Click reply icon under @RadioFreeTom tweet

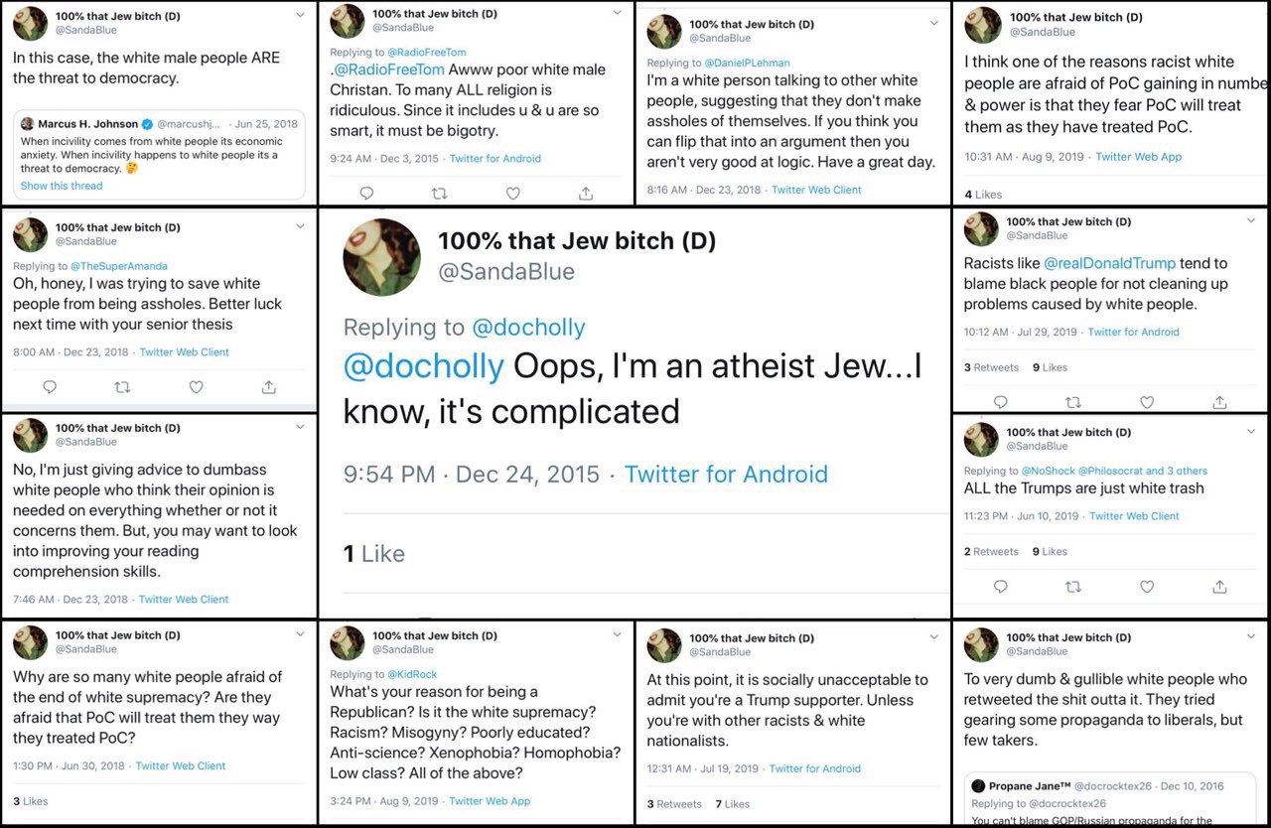[x=366, y=194]
